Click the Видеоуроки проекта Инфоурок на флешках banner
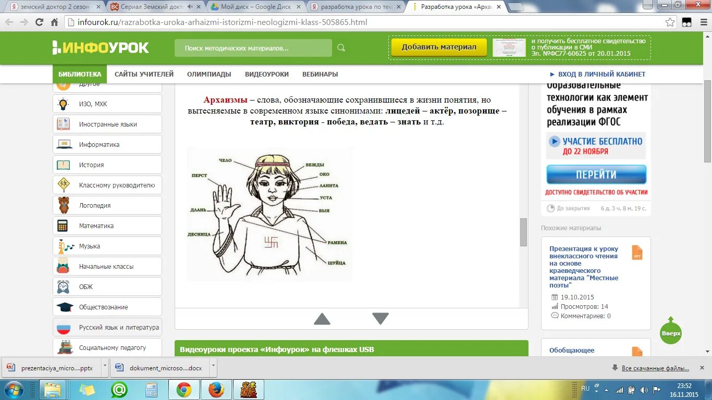 (x=351, y=349)
